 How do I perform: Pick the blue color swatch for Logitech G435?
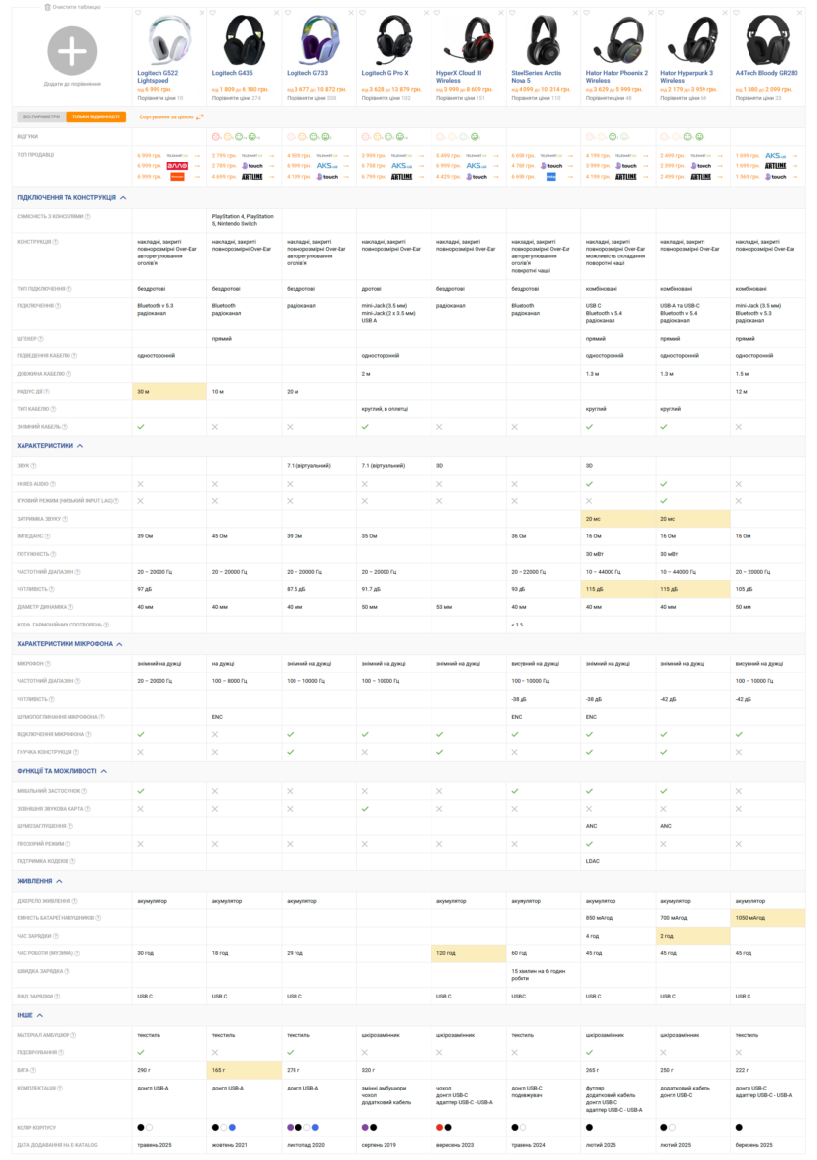[232, 1128]
